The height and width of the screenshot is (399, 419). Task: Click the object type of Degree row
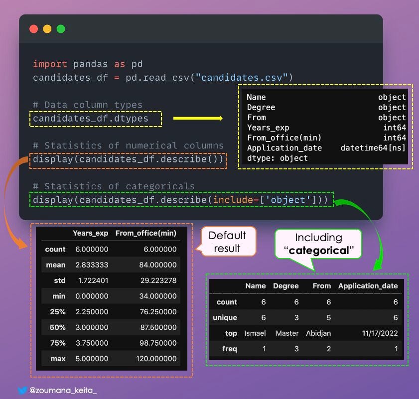point(392,108)
